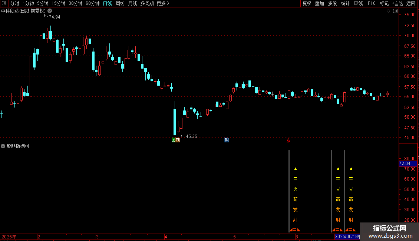Image resolution: width=419 pixels, height=241 pixels.
Task: Click the 标记 mark button
Action: (384, 3)
